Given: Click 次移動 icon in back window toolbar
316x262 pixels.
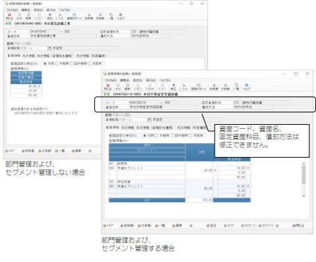Looking at the screenshot, I should [x=100, y=16].
